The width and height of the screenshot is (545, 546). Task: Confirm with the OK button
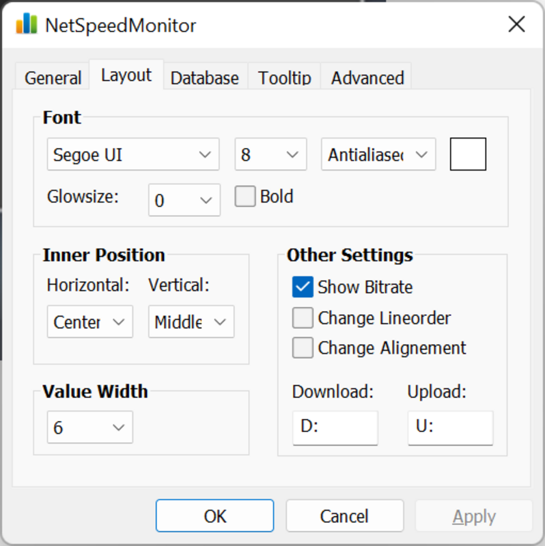(214, 516)
